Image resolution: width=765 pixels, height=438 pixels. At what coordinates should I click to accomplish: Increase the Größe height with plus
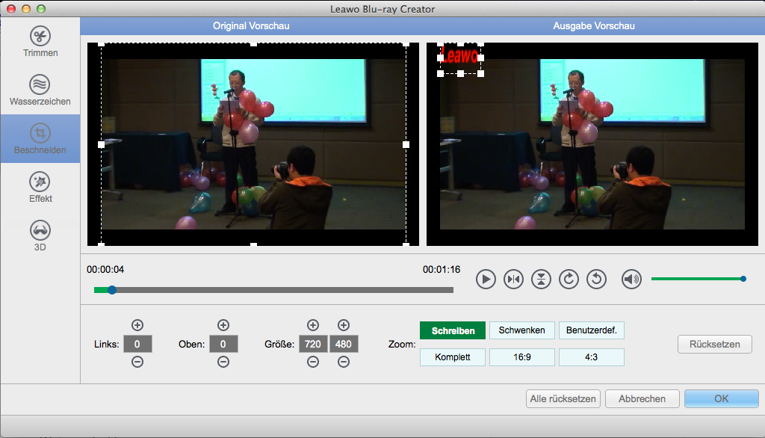pyautogui.click(x=344, y=325)
